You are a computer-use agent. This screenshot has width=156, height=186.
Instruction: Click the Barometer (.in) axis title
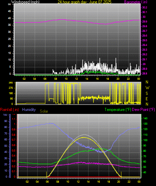coord(136,2)
